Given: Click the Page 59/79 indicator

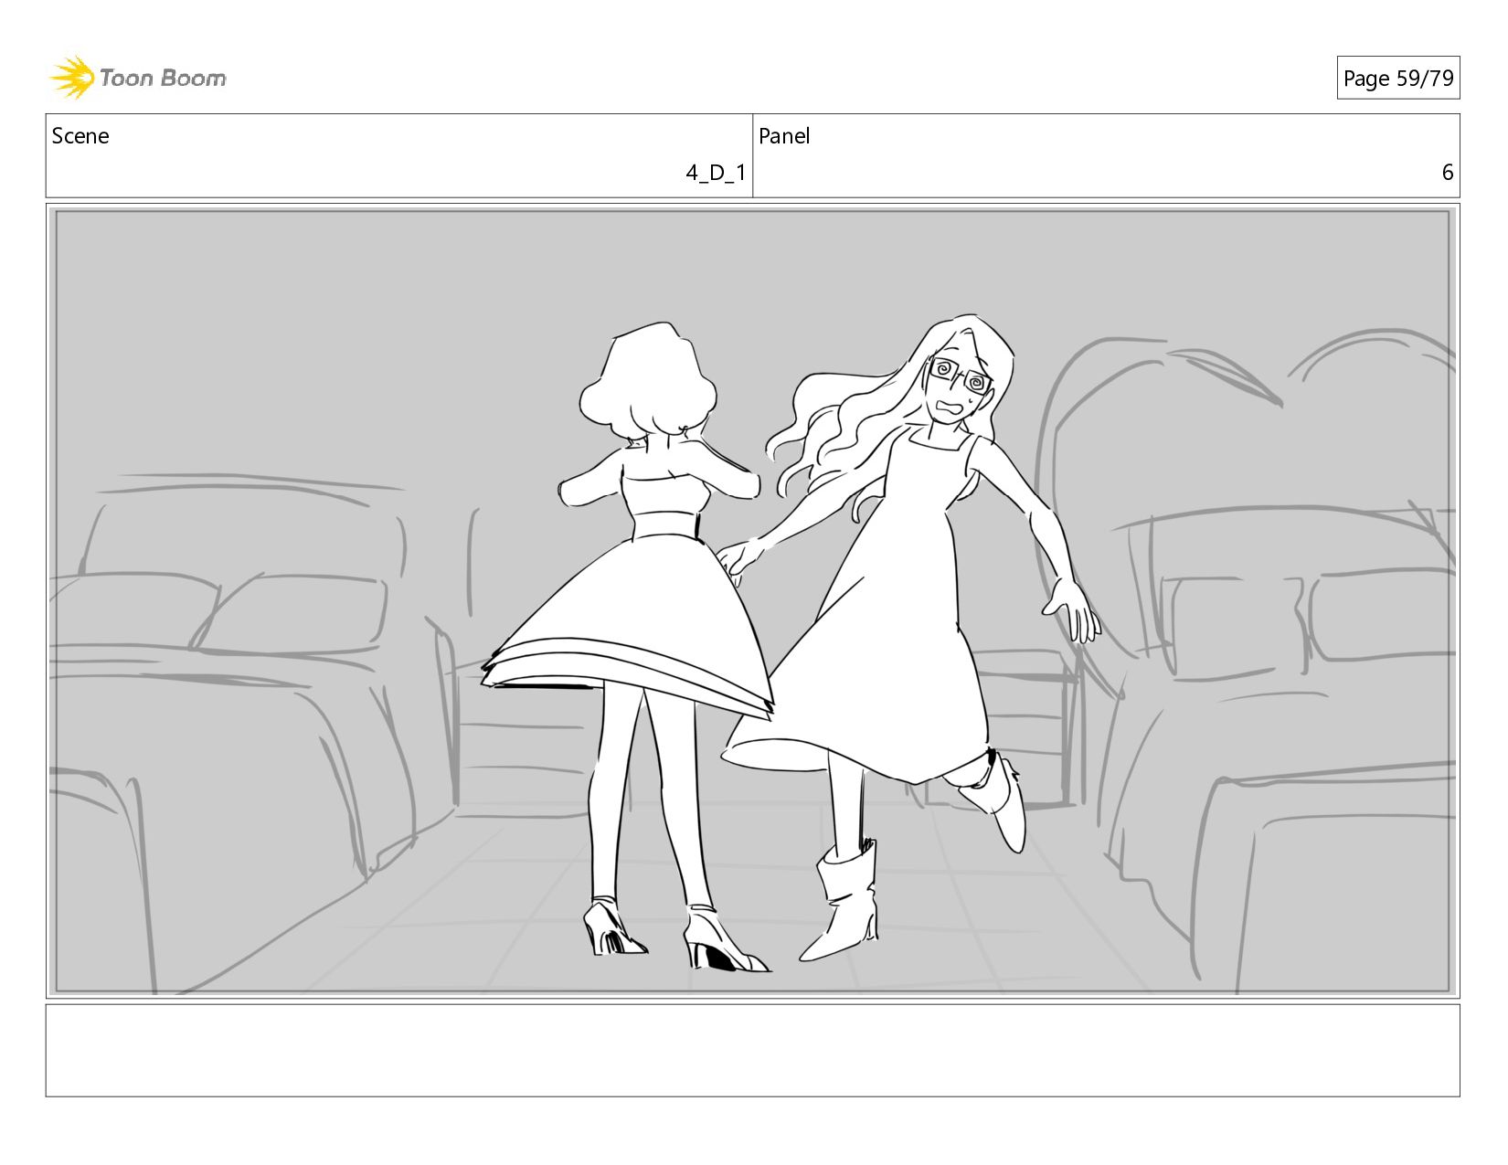Looking at the screenshot, I should 1397,79.
